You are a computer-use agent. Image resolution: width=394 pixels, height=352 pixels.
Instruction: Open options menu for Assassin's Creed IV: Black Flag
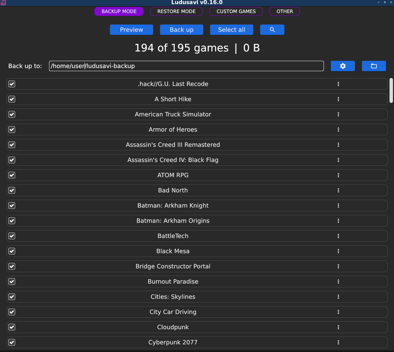click(x=338, y=160)
